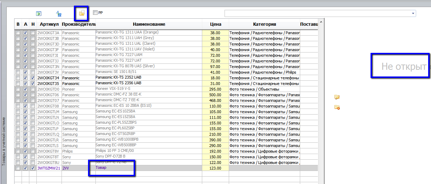
Task: Toggle column H checkbox for 2WO0KGT34 row
Action: (33, 78)
